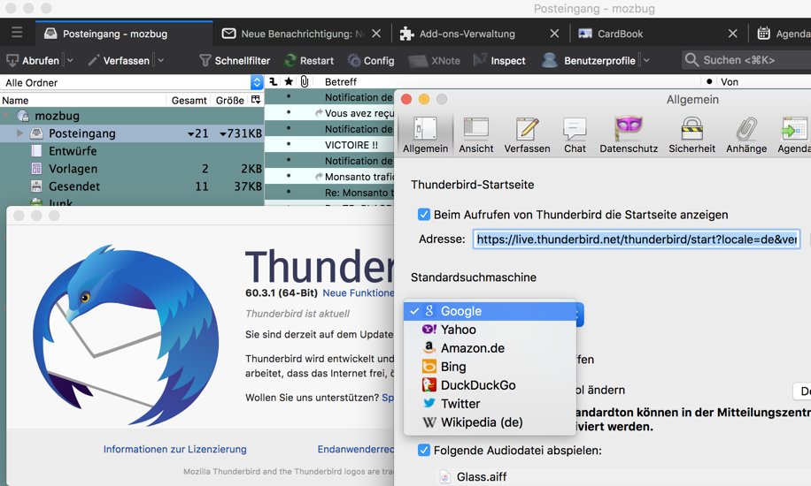The height and width of the screenshot is (486, 811).
Task: Expand the Benutzerprofile dropdown arrow
Action: (646, 60)
